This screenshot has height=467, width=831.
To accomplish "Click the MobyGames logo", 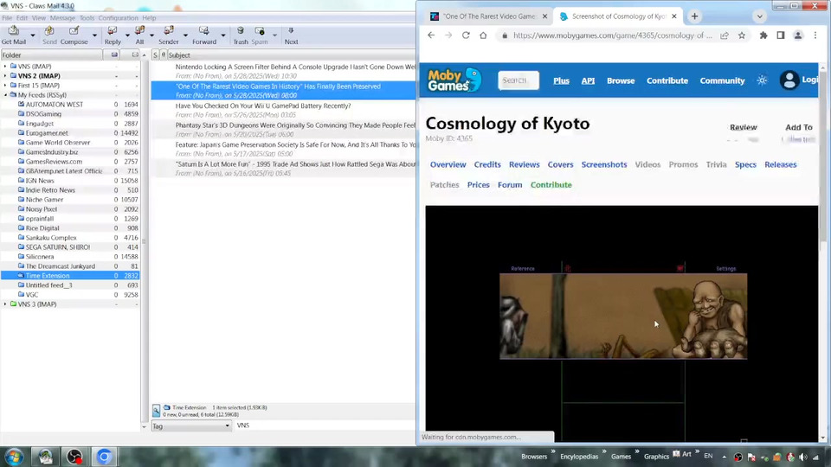I will [454, 80].
